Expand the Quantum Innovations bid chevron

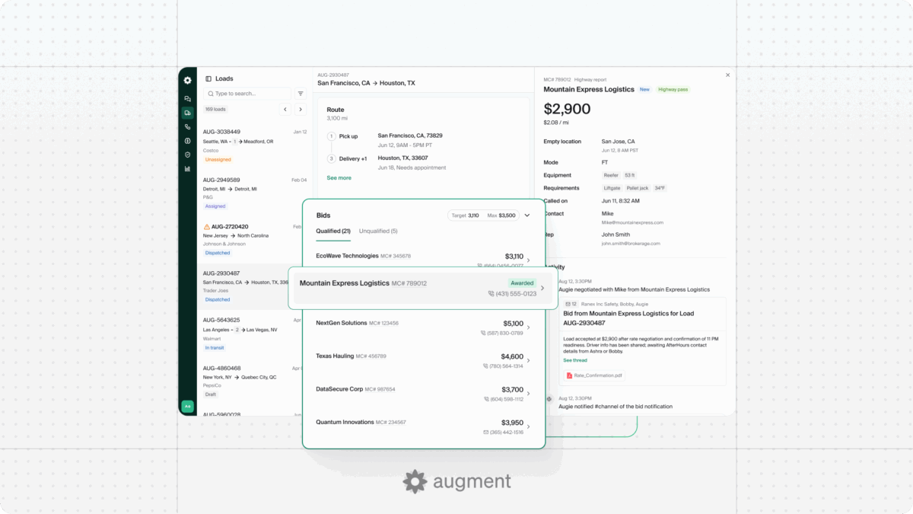point(529,427)
